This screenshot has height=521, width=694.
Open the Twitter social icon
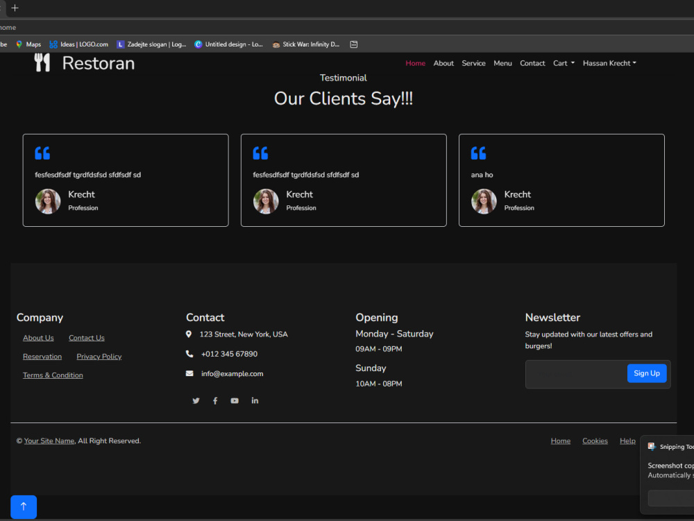pyautogui.click(x=196, y=401)
